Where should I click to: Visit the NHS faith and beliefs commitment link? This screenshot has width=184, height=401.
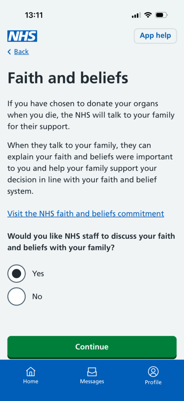point(86,213)
